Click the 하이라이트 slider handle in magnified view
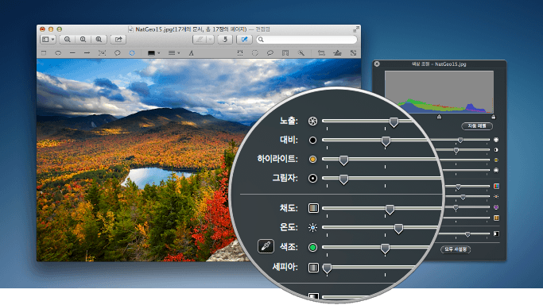Screen dimensions: 543x305 [x=343, y=160]
